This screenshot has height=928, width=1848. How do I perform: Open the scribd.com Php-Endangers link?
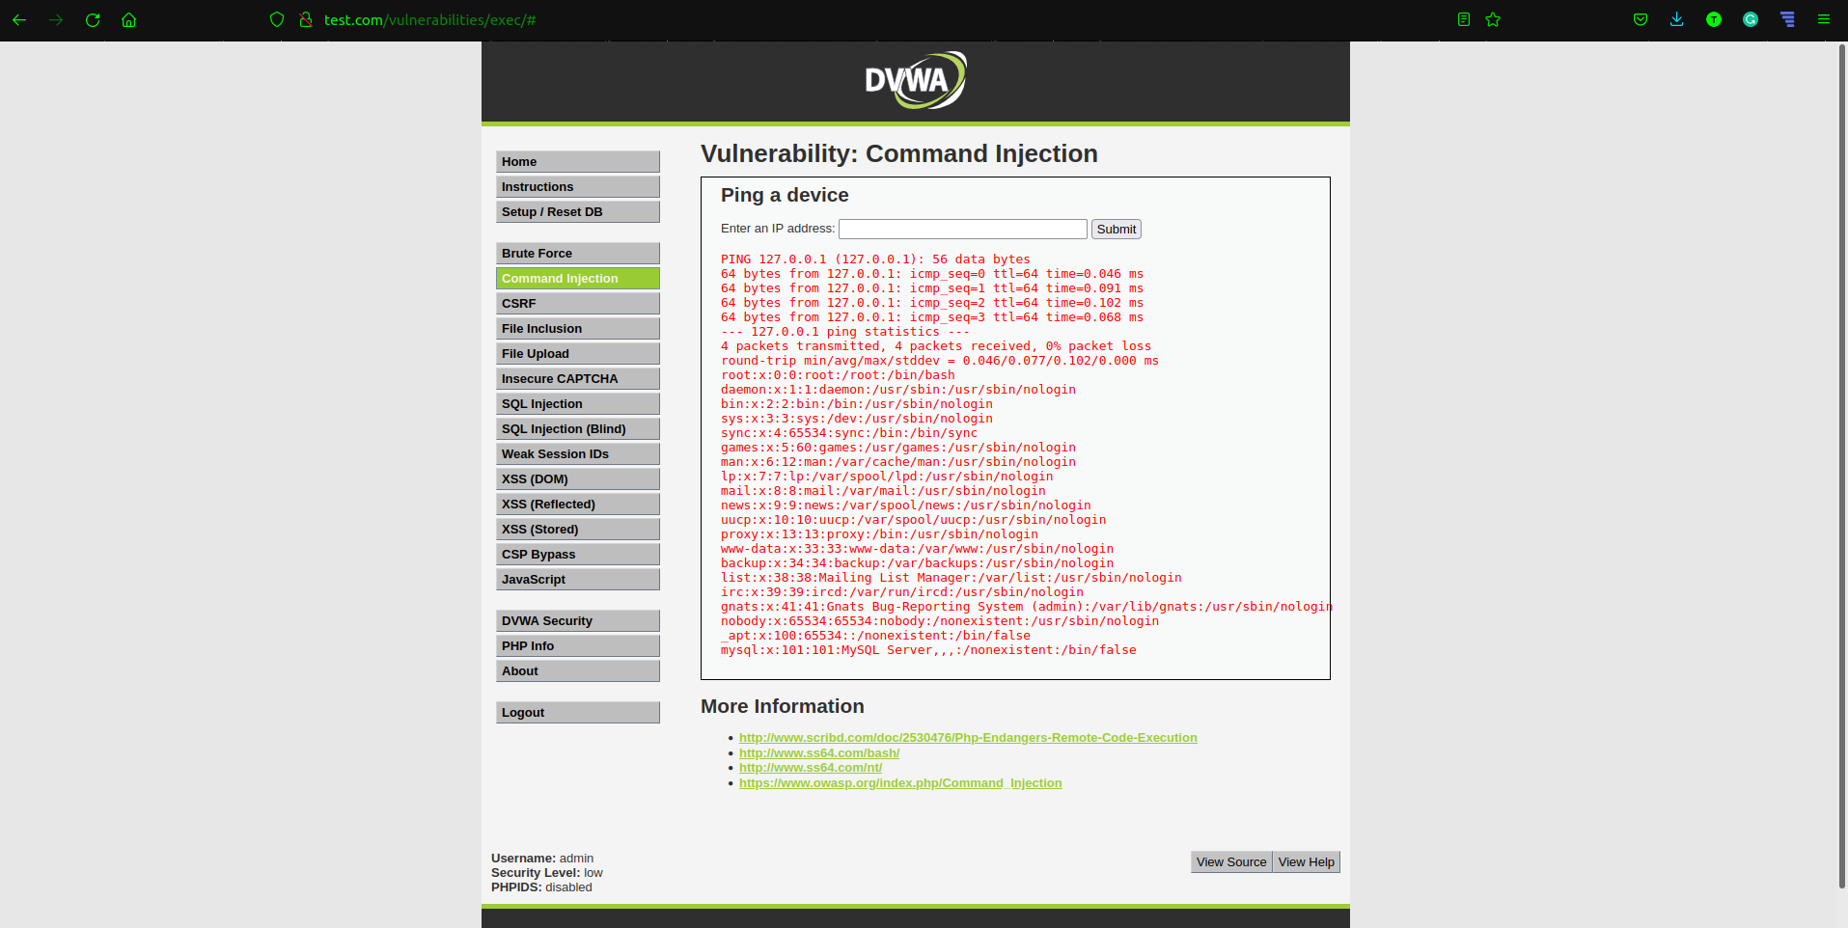968,738
